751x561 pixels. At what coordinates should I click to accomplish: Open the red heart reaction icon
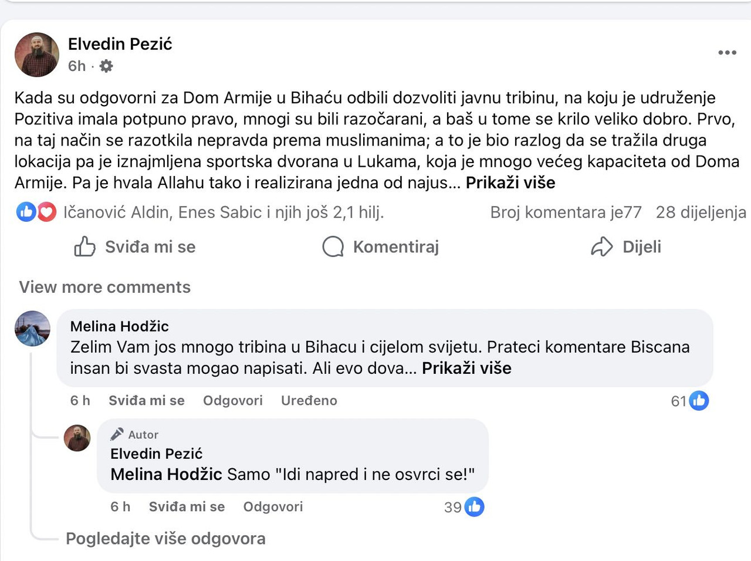(x=47, y=212)
